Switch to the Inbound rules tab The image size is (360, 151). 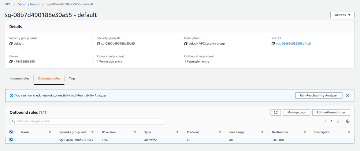[x=20, y=79]
